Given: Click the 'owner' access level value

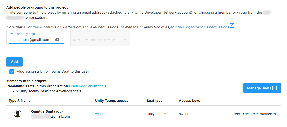Looking at the screenshot, I should [184, 114].
